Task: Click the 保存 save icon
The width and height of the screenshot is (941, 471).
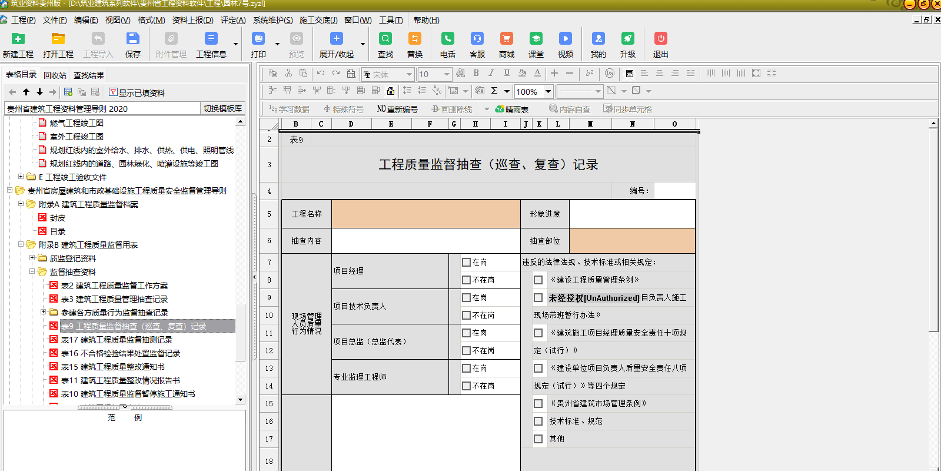Action: [x=133, y=39]
